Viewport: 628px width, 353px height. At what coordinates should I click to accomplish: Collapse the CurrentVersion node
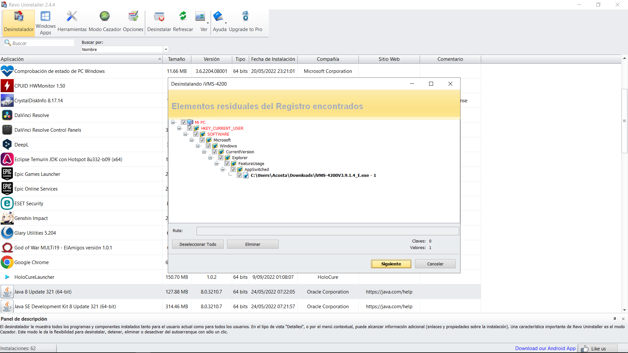coord(204,152)
